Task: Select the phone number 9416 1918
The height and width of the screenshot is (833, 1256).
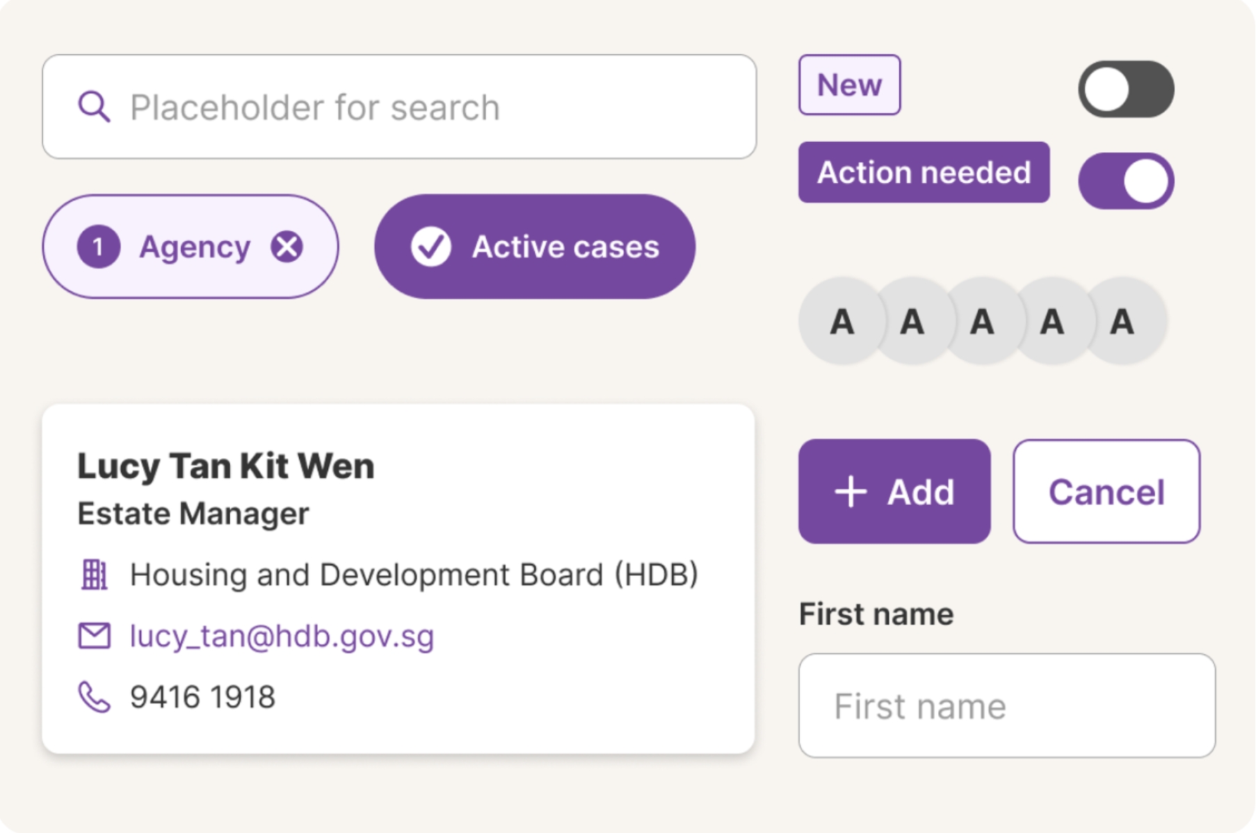Action: [x=202, y=697]
